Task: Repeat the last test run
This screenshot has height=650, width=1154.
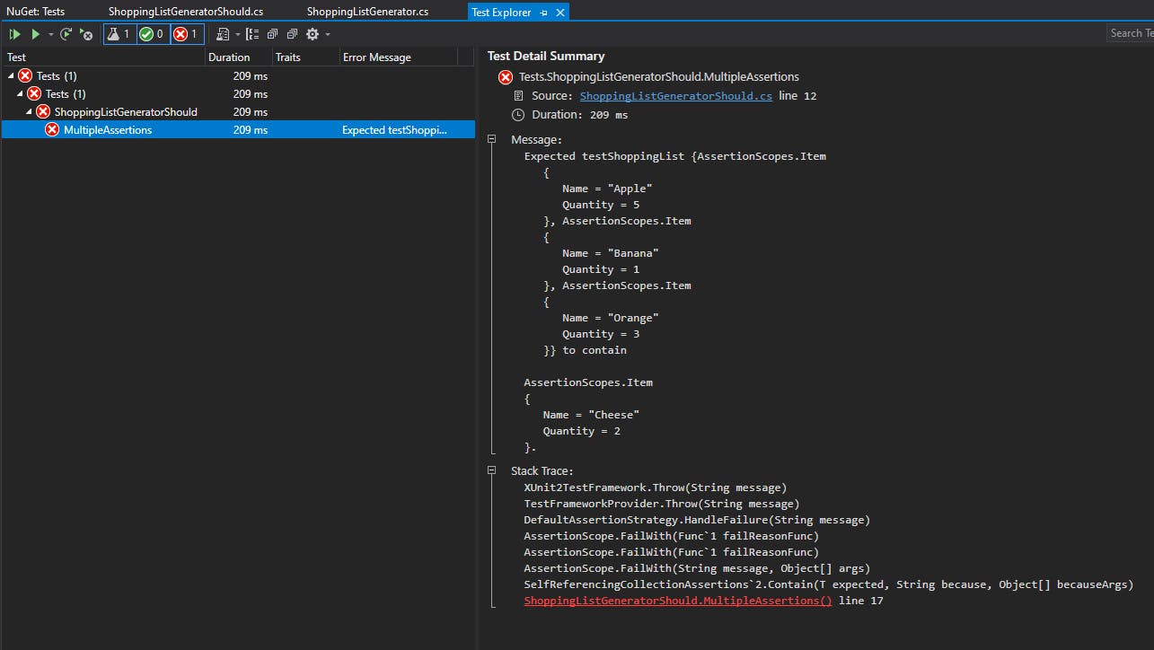Action: click(64, 33)
